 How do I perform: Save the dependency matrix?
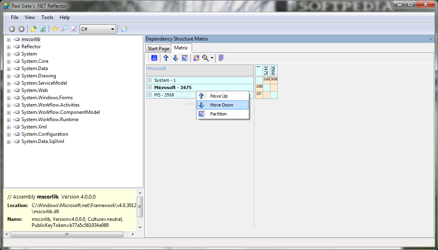(x=154, y=58)
